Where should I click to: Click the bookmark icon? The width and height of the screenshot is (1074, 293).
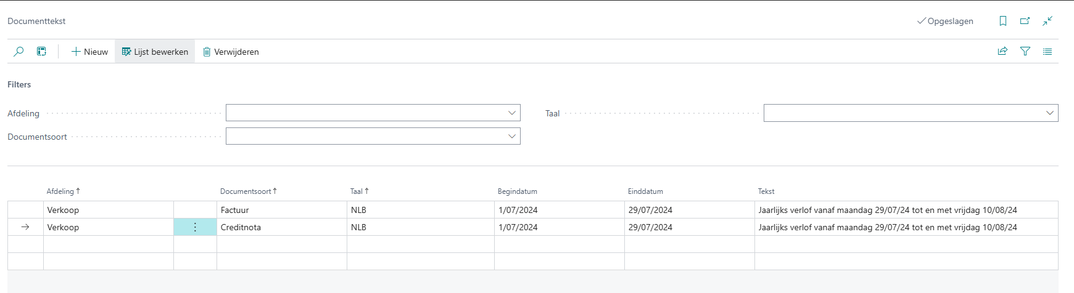tap(1002, 21)
